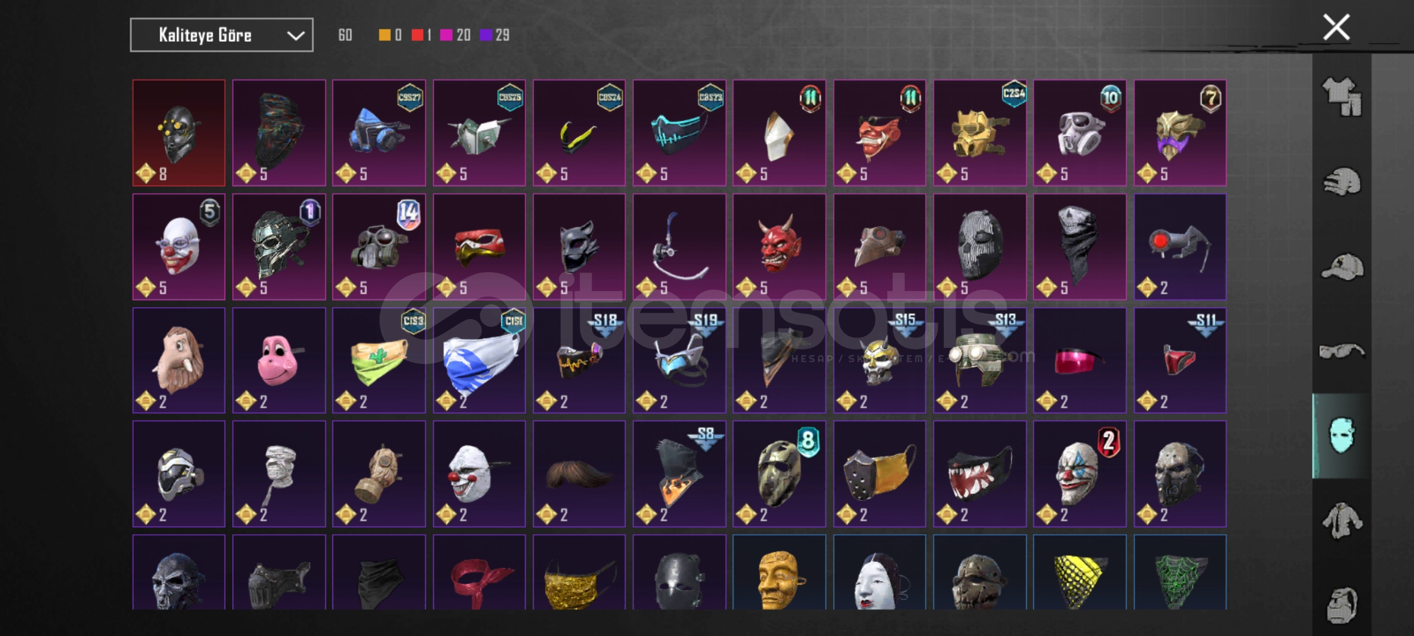Select the red oni demon mask

779,247
